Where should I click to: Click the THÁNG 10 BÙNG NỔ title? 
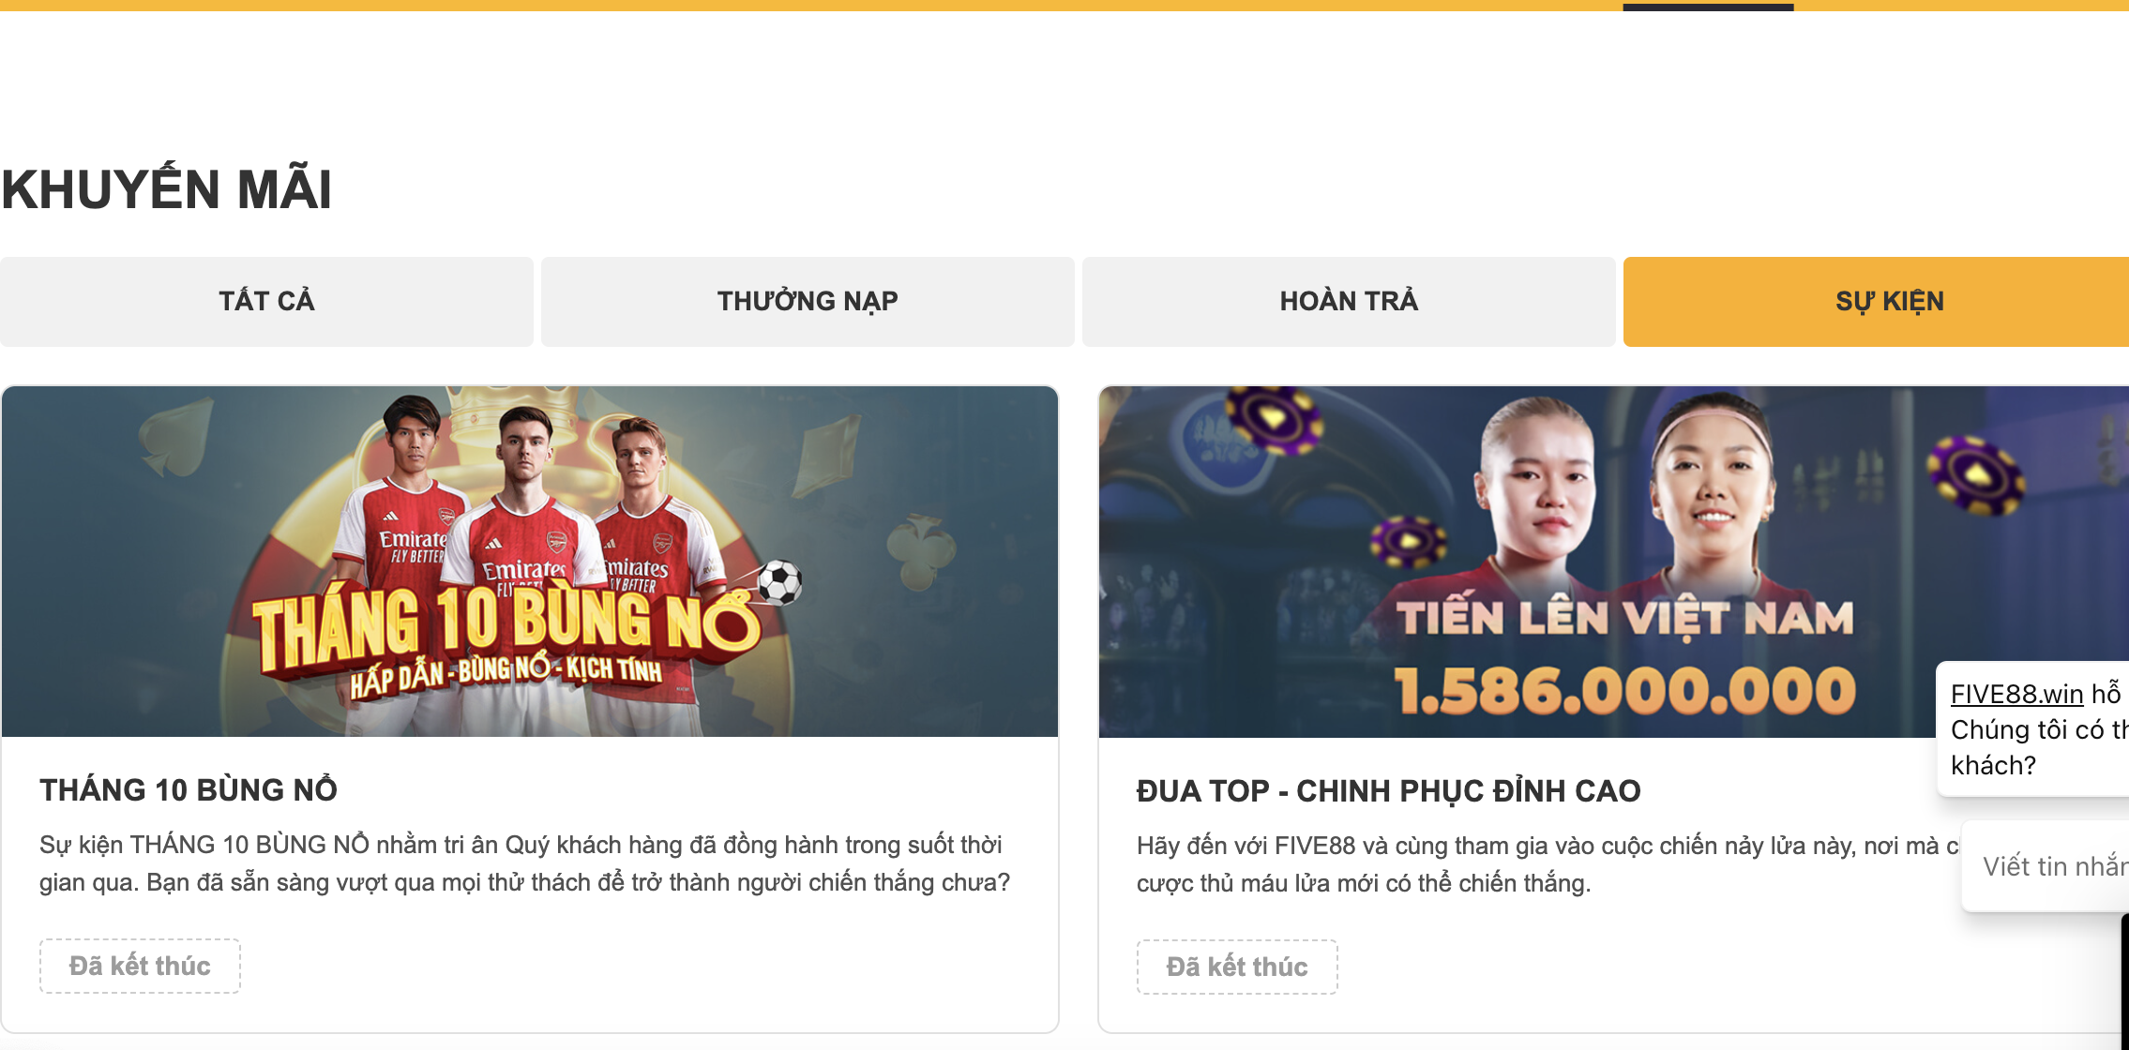click(189, 790)
